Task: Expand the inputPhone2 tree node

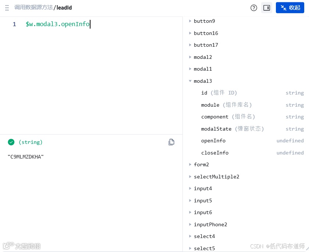Action: tap(190, 224)
